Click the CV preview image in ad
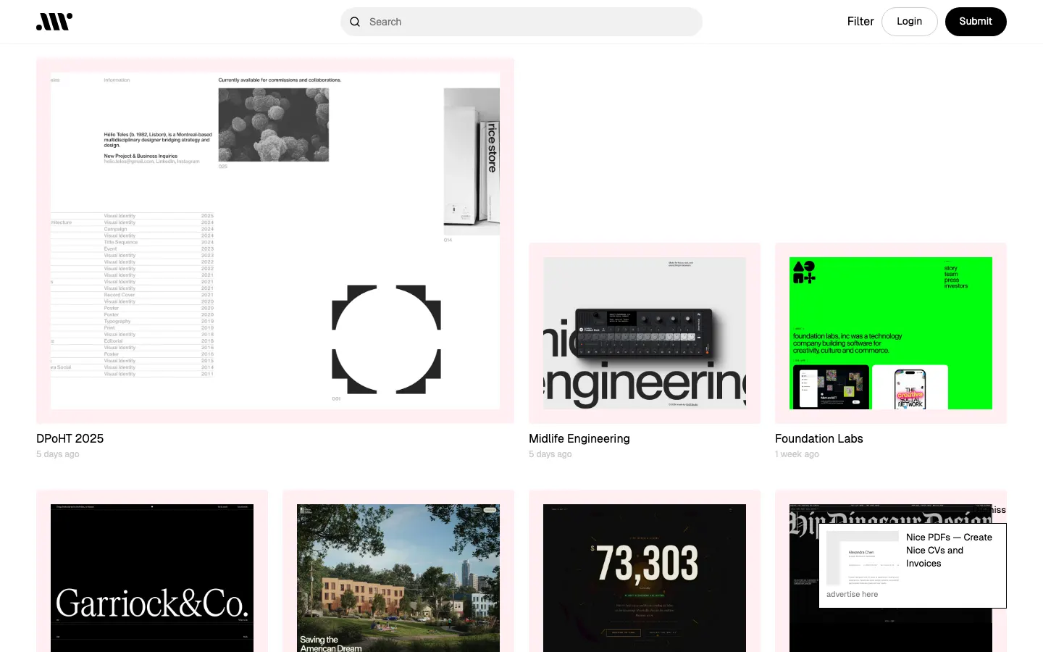The width and height of the screenshot is (1043, 652). point(863,558)
